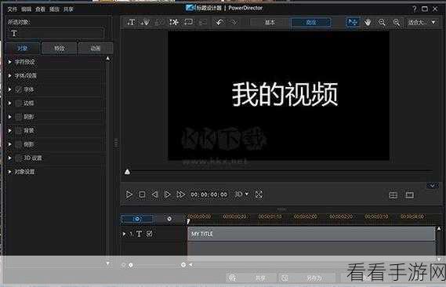Click the preview playhead slider handle

coord(127,172)
